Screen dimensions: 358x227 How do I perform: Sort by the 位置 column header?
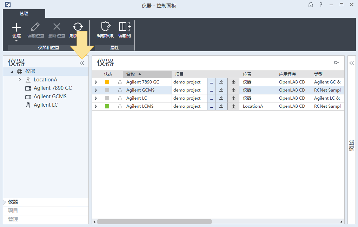click(247, 74)
